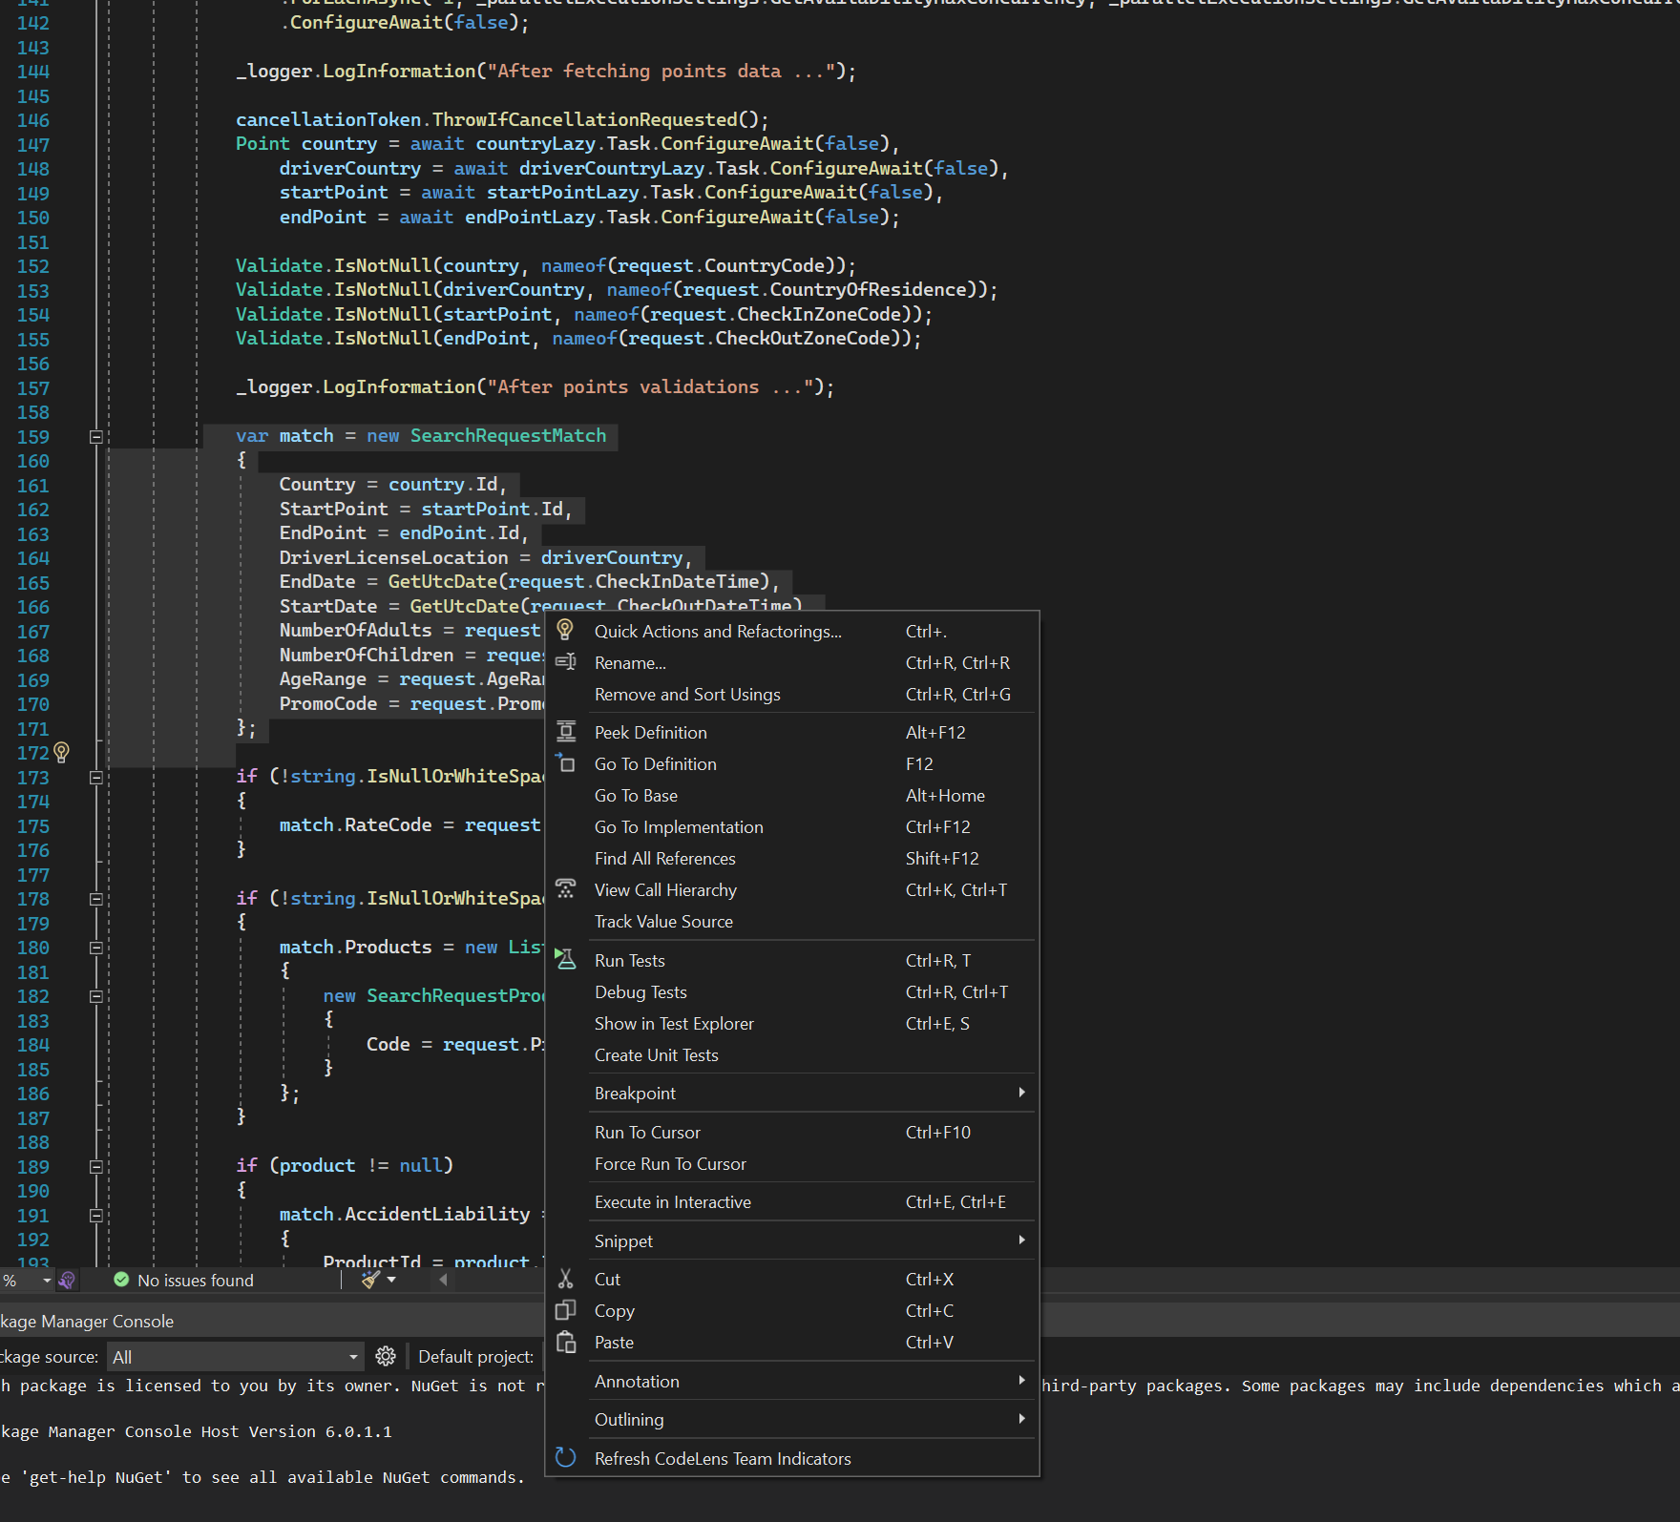
Task: Click the Run Tests flask icon
Action: click(565, 959)
